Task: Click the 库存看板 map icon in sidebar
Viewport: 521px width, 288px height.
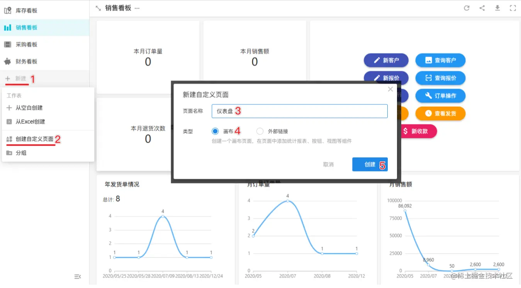Action: click(8, 11)
